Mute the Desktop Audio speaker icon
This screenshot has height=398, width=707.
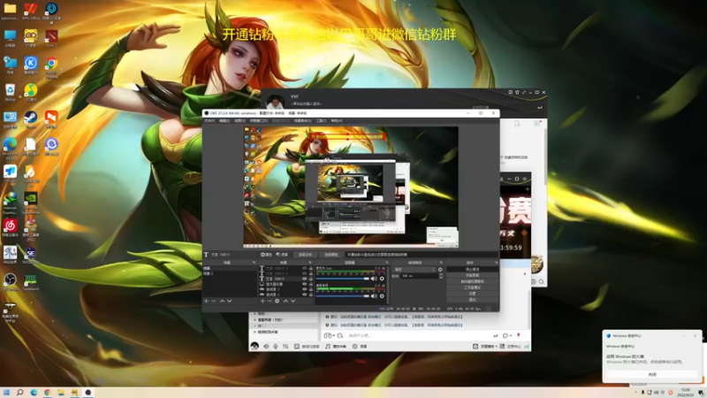374,296
